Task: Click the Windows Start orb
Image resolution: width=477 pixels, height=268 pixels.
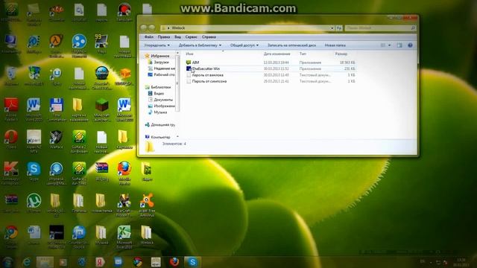Action: pos(8,262)
